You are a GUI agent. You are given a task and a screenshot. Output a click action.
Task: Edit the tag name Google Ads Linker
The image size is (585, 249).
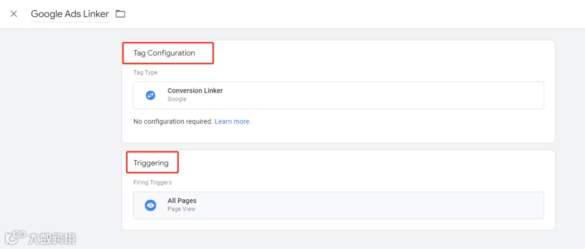pos(70,14)
